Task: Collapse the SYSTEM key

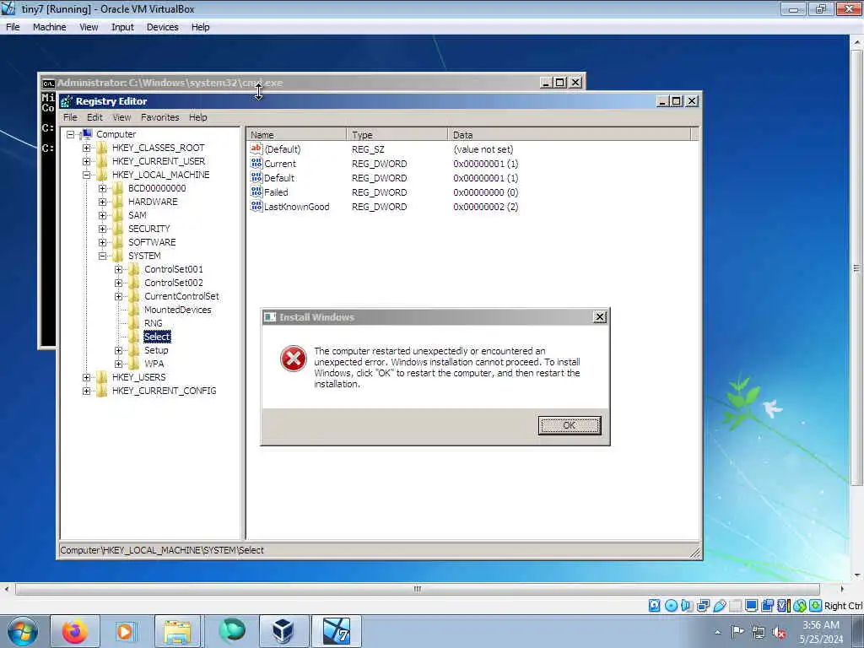Action: pos(102,256)
